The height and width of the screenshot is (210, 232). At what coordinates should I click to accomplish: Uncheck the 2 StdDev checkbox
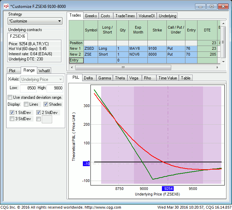38,113
